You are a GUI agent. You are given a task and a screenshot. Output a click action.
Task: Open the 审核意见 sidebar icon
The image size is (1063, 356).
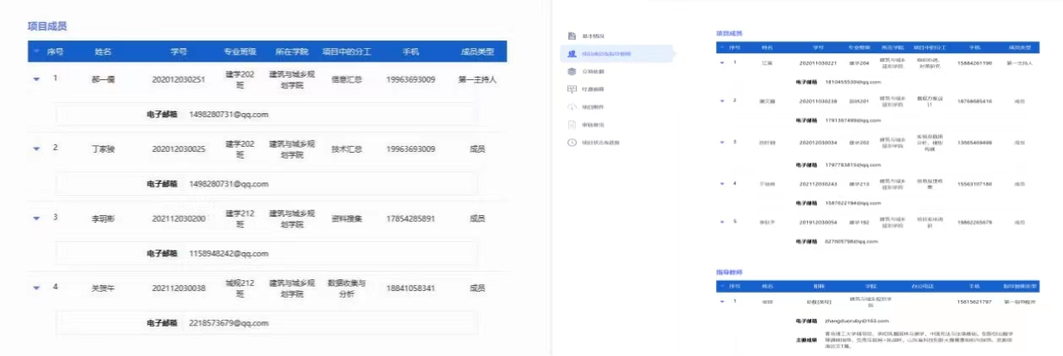pos(572,125)
